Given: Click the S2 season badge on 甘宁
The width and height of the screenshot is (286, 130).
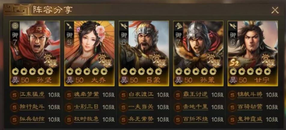Looking at the screenshot, I should click(x=234, y=63).
